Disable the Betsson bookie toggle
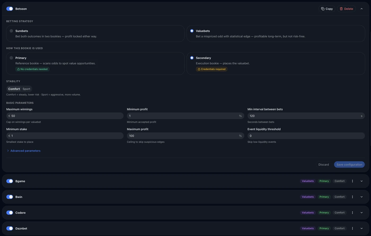Image resolution: width=371 pixels, height=236 pixels. pos(10,9)
